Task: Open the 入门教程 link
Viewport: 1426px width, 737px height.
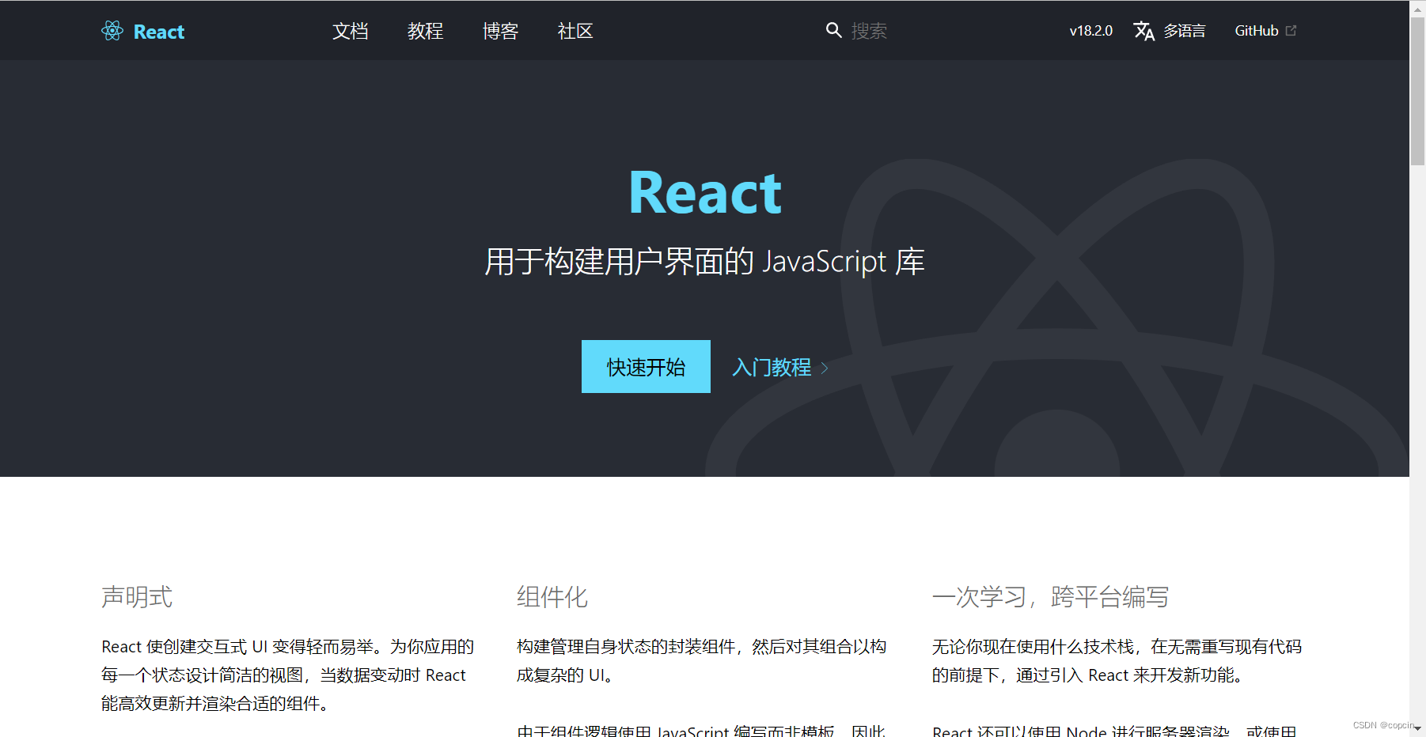Action: [x=772, y=368]
